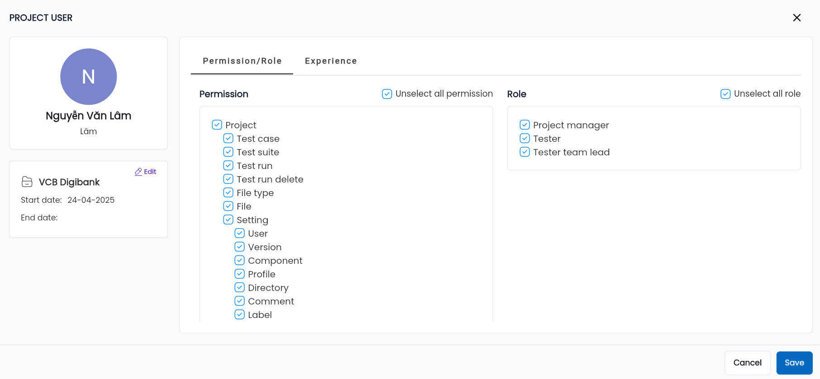Uncheck the Version setting permission
Screen dimensions: 820x379
pyautogui.click(x=240, y=247)
